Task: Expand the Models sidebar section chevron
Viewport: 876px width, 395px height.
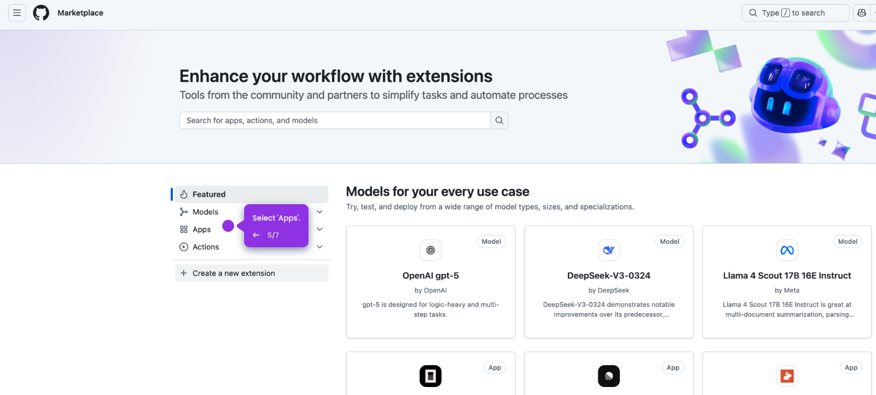Action: click(320, 212)
